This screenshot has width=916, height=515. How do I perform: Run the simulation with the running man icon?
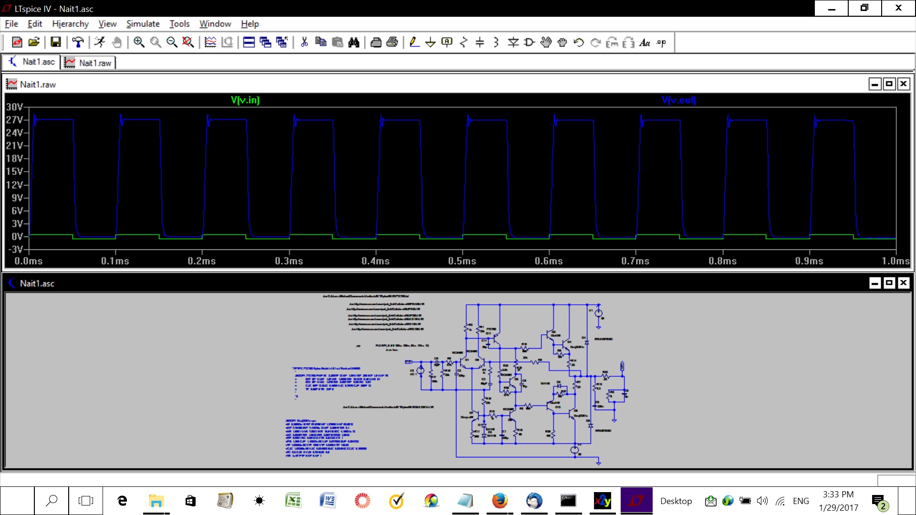tap(100, 42)
